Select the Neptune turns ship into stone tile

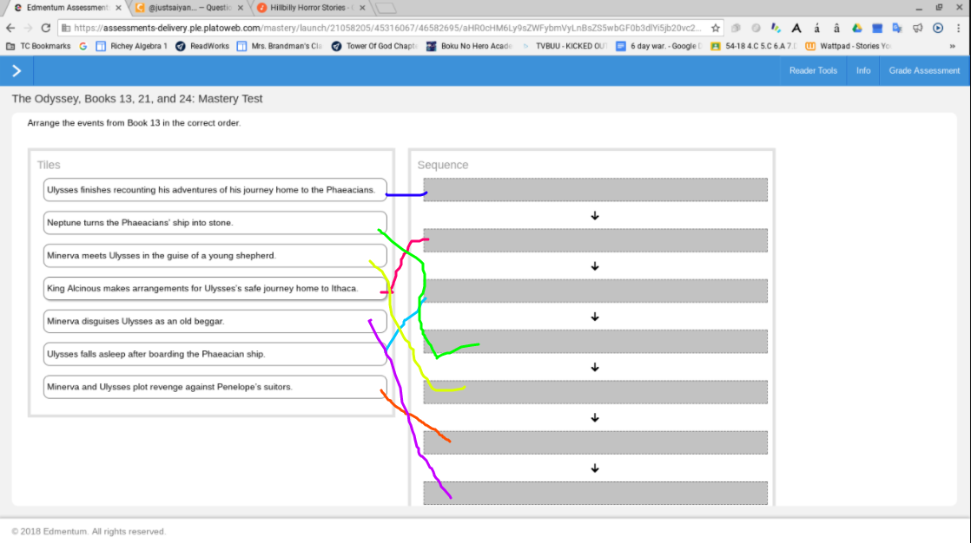(x=215, y=223)
